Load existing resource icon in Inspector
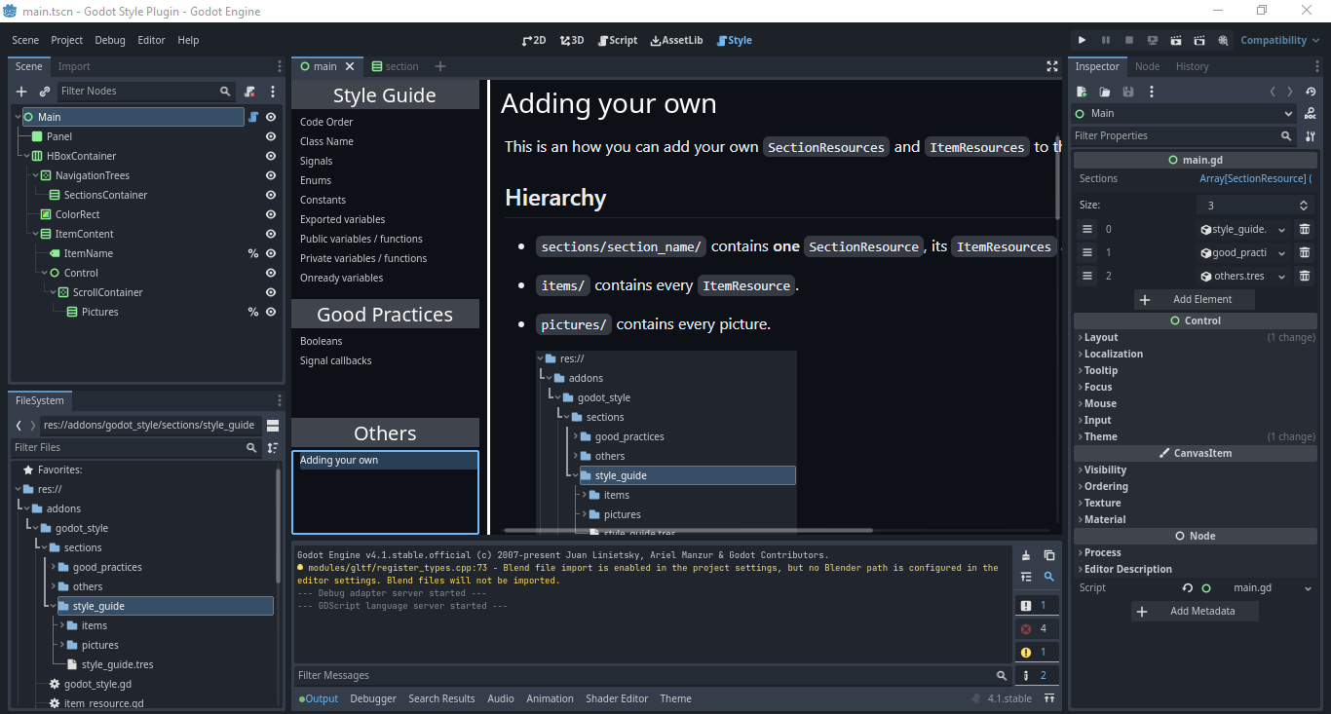The height and width of the screenshot is (714, 1331). [1105, 92]
